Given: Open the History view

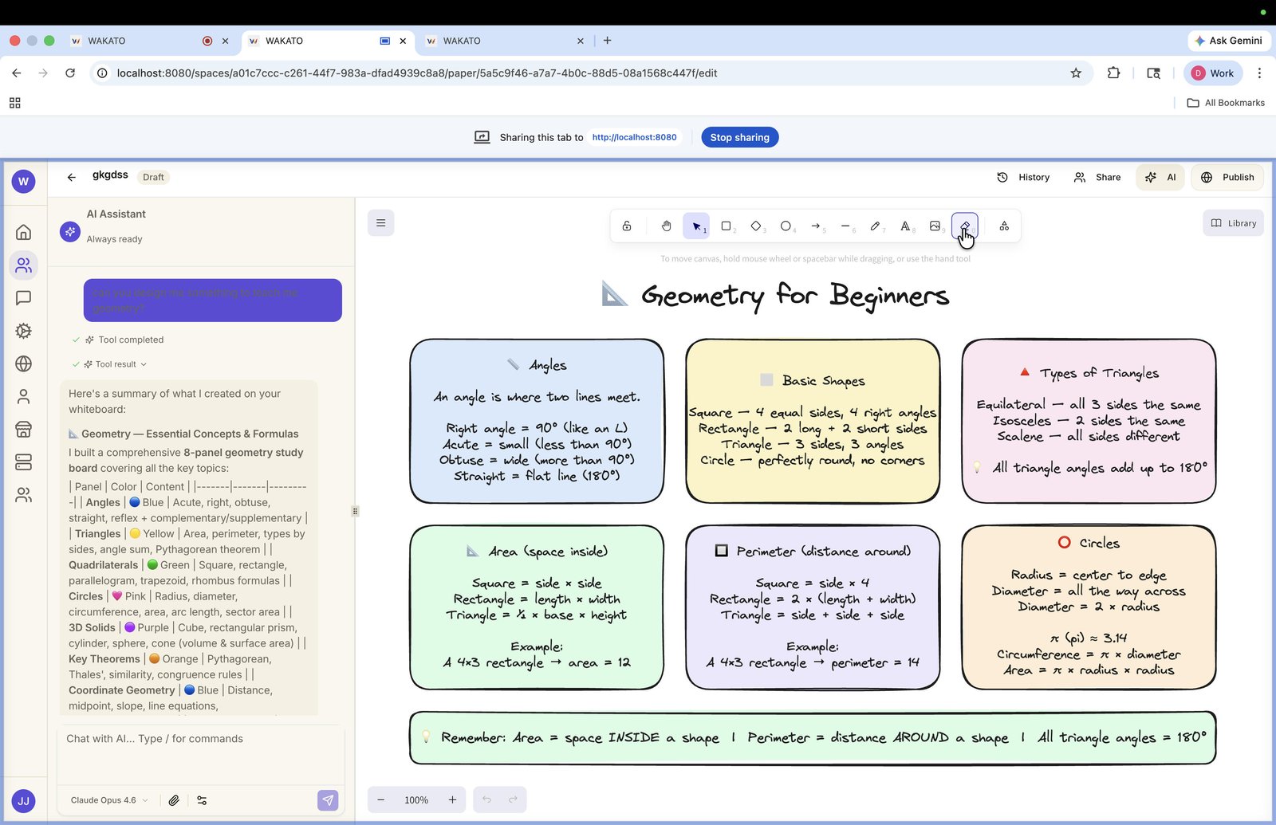Looking at the screenshot, I should coord(1023,177).
